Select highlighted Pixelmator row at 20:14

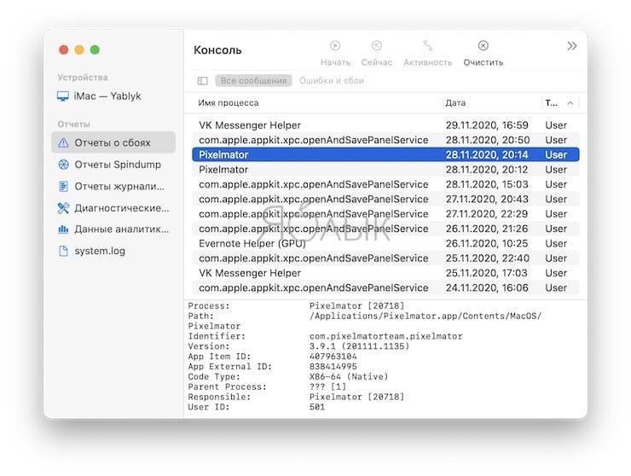tap(385, 154)
